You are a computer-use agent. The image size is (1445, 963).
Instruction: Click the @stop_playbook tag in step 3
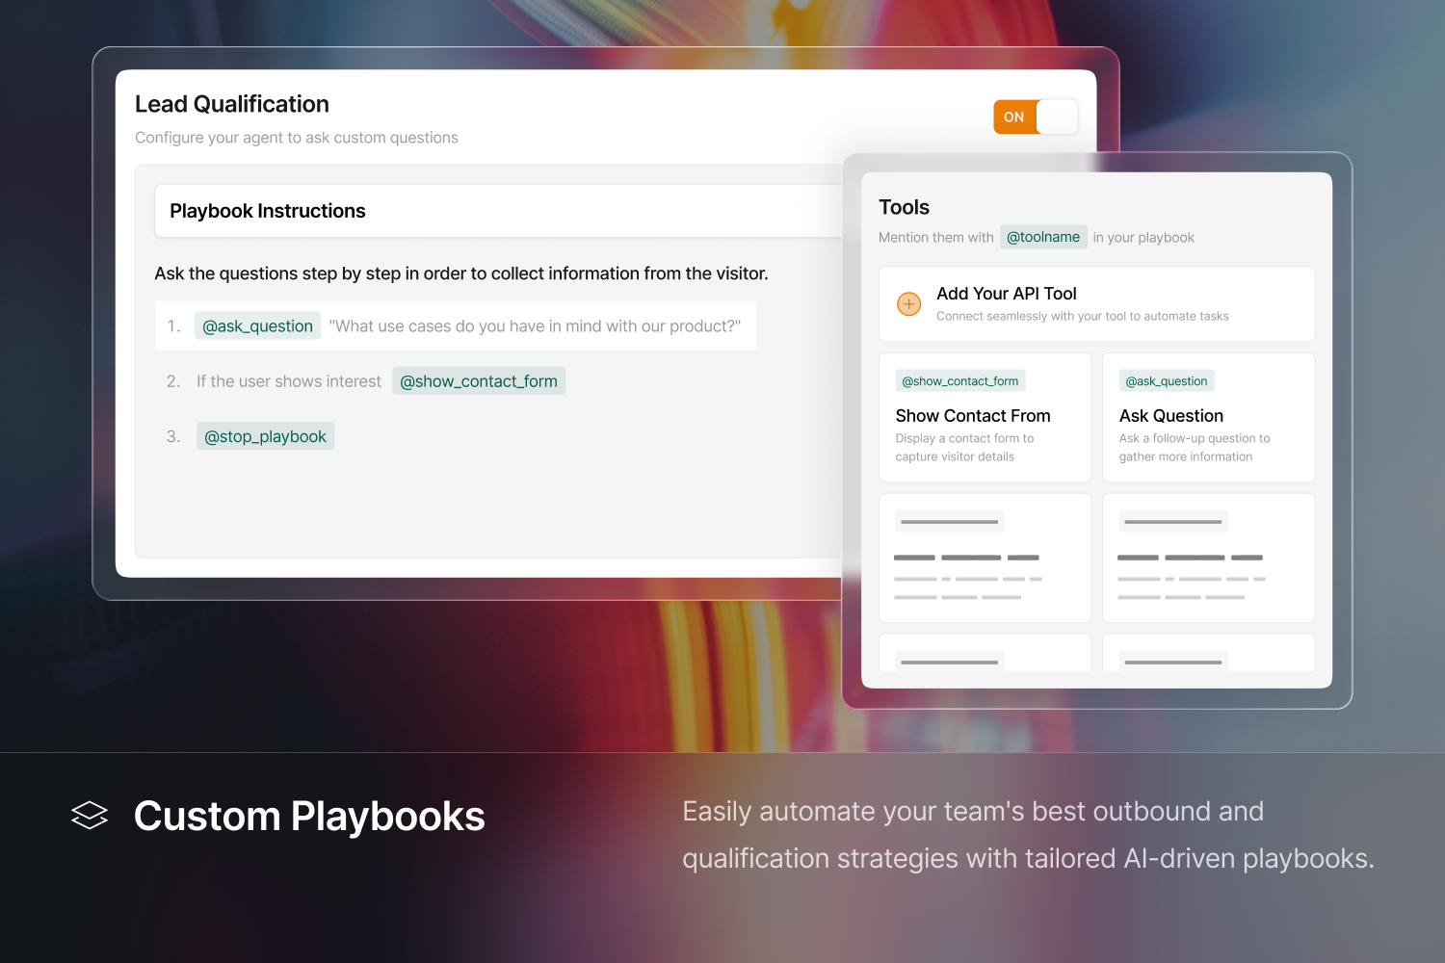point(266,436)
